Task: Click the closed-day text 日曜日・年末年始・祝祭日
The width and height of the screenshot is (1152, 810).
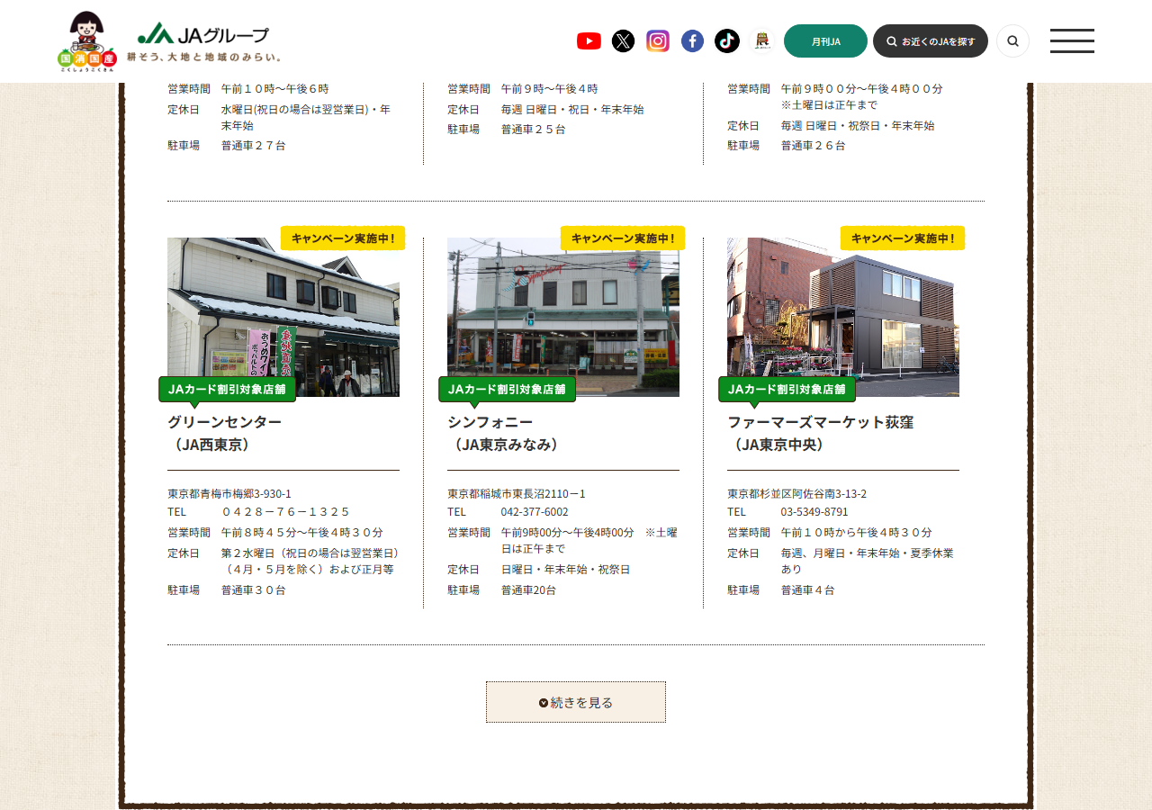Action: point(566,569)
